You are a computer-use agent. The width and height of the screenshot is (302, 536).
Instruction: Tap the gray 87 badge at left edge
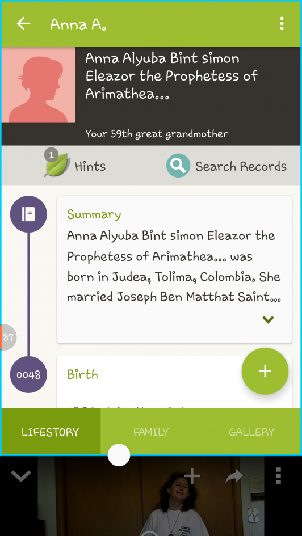[x=7, y=337]
